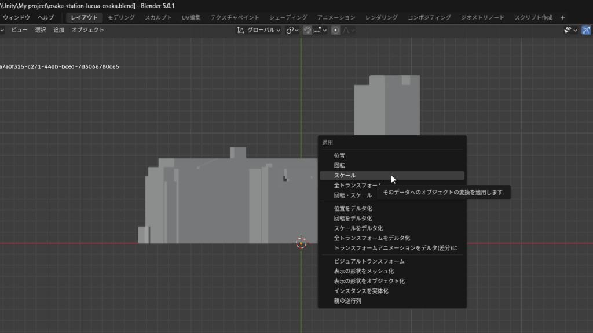Select ビジュアルトランスフォーム menu entry
Viewport: 593px width, 333px height.
tap(369, 261)
